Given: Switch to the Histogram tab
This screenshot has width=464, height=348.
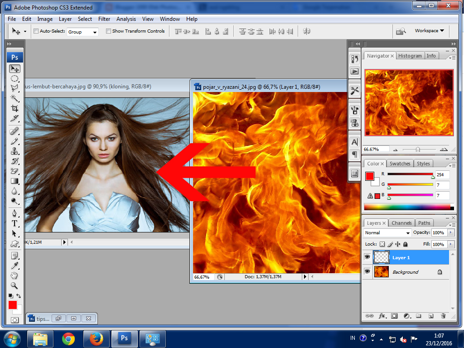Looking at the screenshot, I should point(410,55).
